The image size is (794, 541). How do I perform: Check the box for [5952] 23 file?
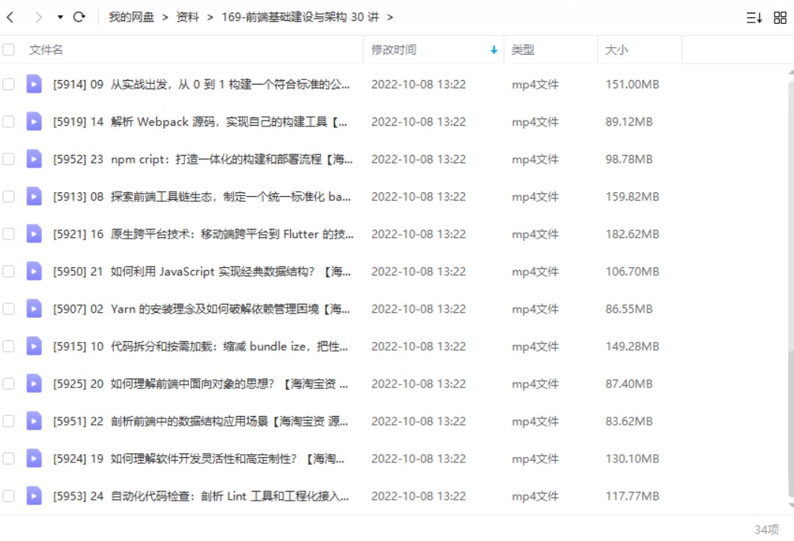tap(8, 159)
